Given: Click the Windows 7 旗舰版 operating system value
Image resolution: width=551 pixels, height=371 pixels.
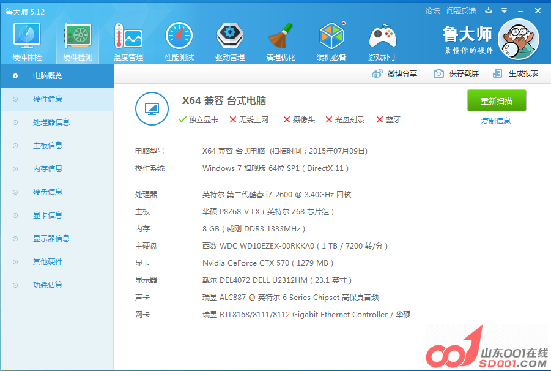Looking at the screenshot, I should coord(275,168).
